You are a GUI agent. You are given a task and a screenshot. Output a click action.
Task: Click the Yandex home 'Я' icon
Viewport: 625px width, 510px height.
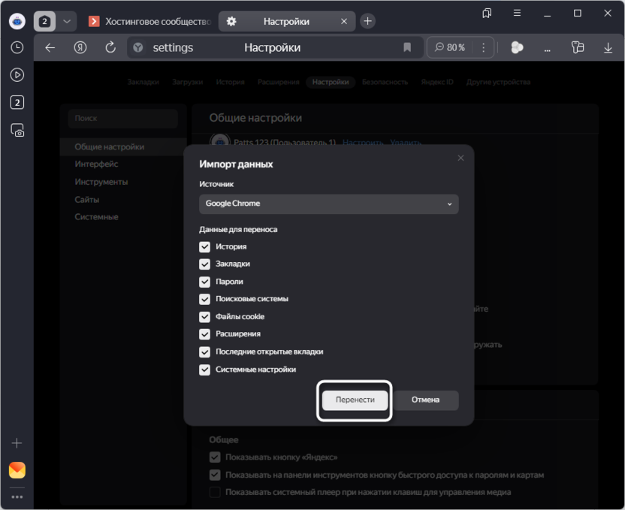click(x=80, y=47)
